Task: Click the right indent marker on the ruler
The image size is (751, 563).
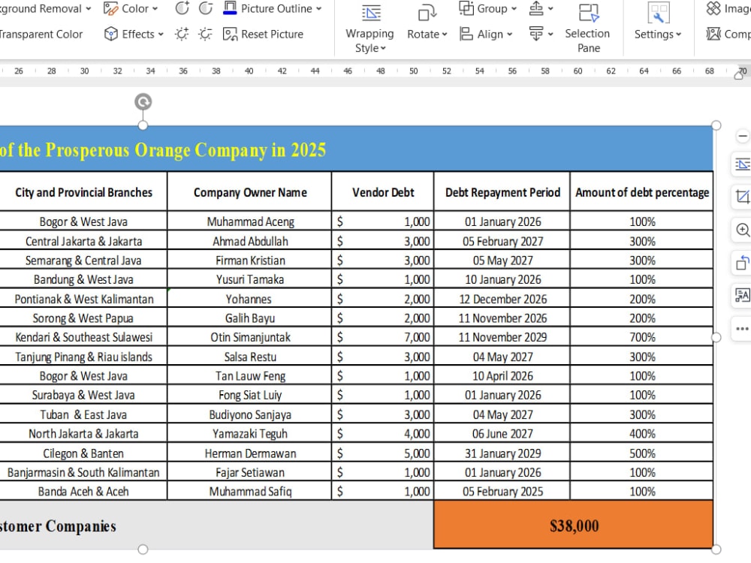Action: 739,75
